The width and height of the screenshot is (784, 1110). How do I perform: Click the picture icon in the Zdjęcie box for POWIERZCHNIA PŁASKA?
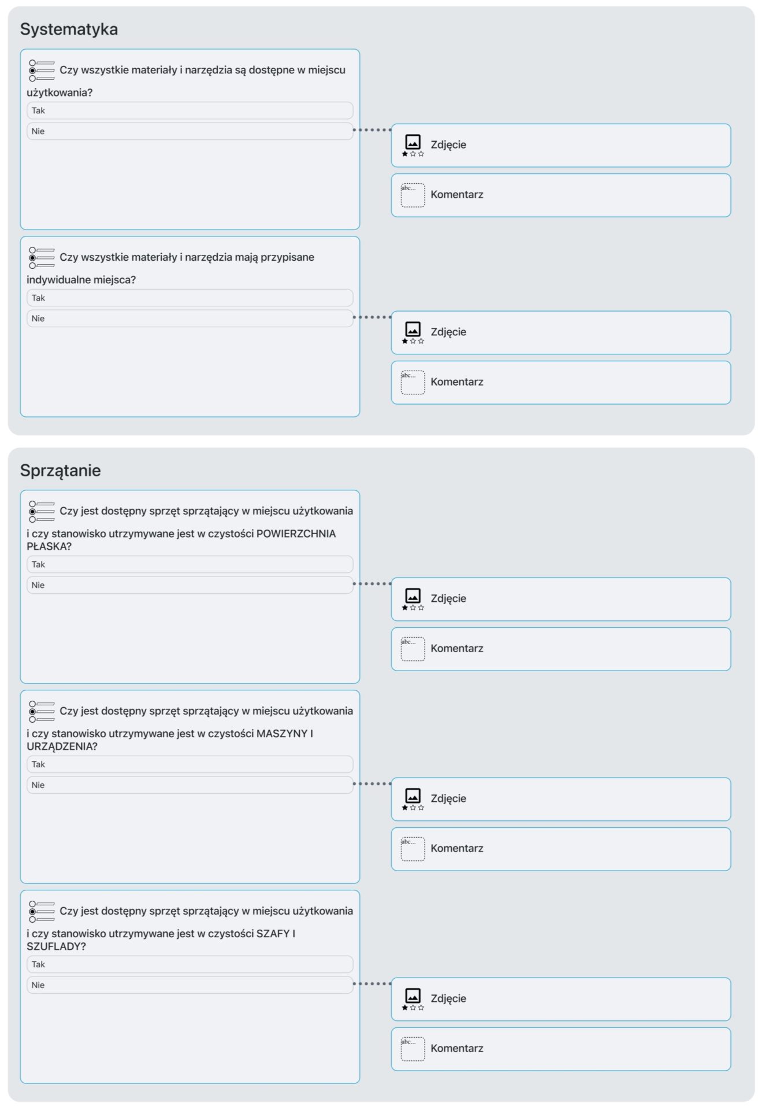(413, 599)
